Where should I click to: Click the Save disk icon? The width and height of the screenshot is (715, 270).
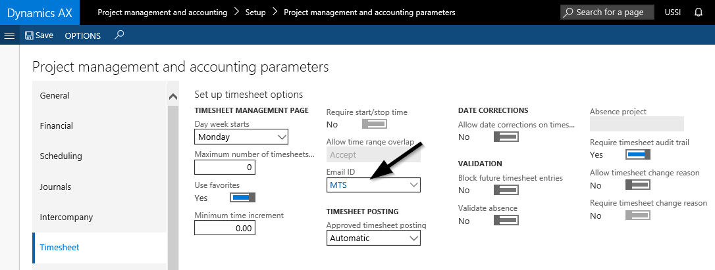click(x=29, y=35)
